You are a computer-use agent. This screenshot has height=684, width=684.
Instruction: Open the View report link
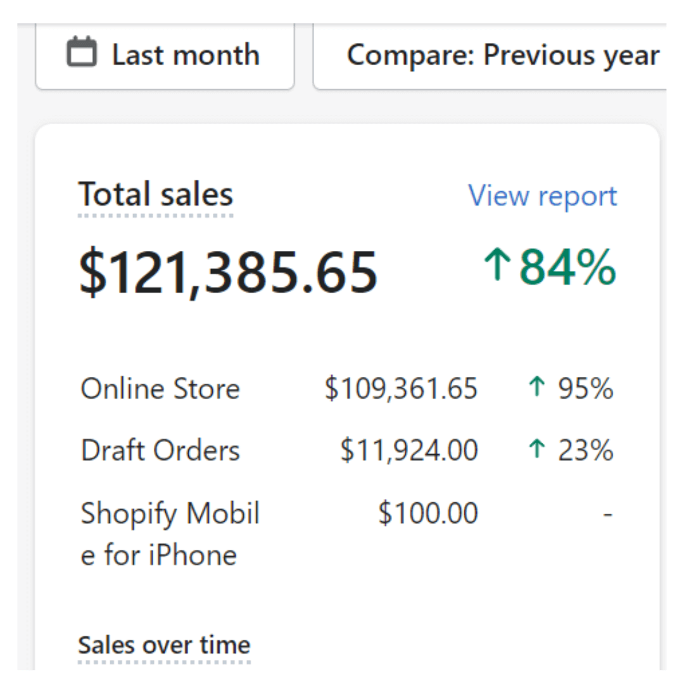tap(542, 196)
